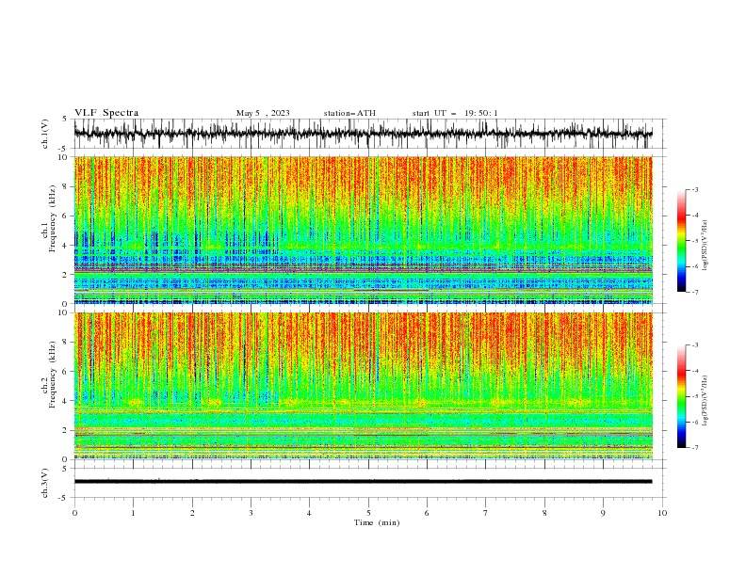The width and height of the screenshot is (746, 576).
Task: Click the "station=ATH" header label
Action: pyautogui.click(x=349, y=113)
